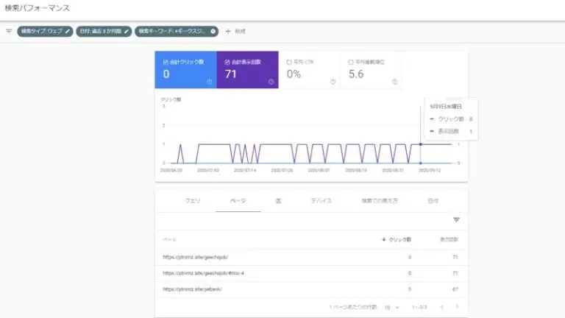Click the filter list icon in the top bar
Screen dimensions: 565x318
click(x=9, y=31)
